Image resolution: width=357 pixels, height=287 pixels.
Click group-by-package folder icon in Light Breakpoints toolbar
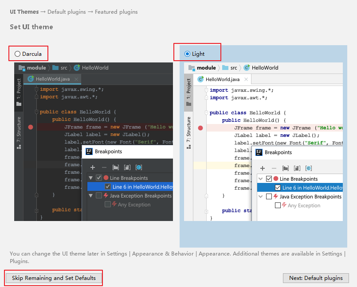tap(286, 168)
